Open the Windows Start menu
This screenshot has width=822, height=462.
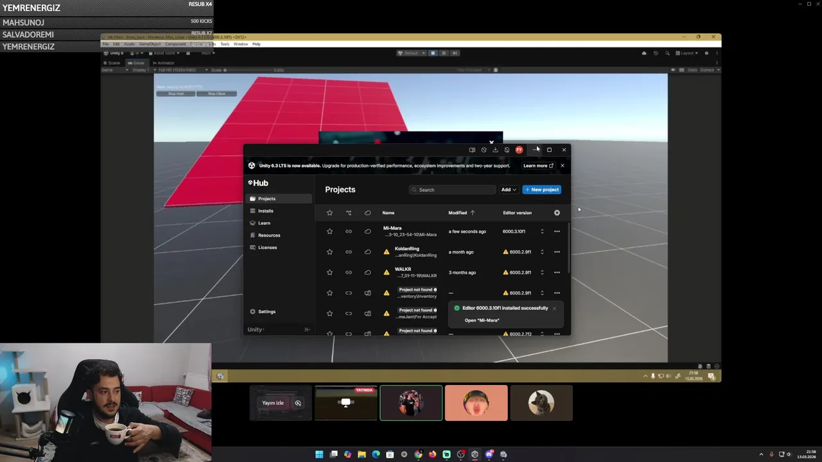coord(319,454)
